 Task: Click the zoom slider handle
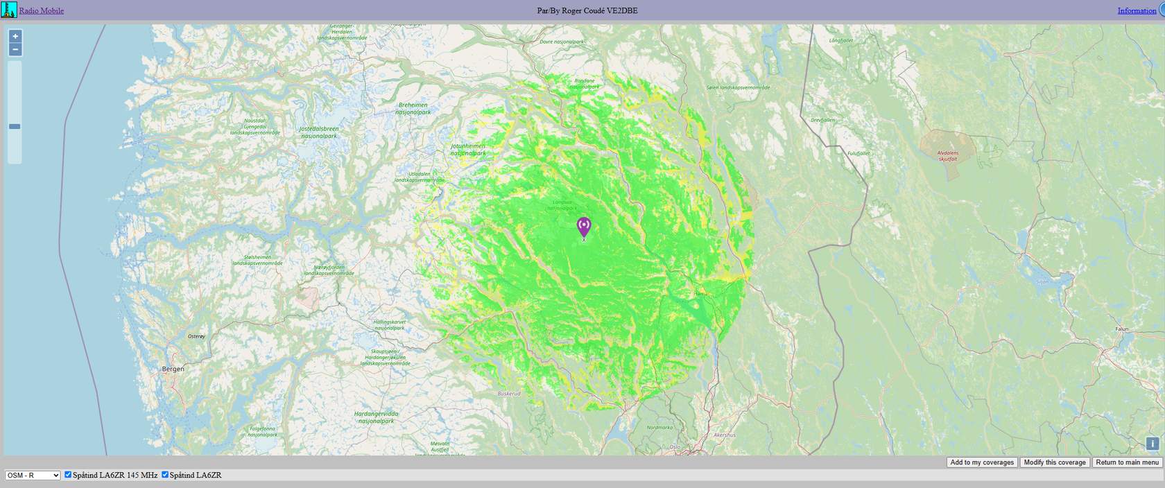click(15, 126)
